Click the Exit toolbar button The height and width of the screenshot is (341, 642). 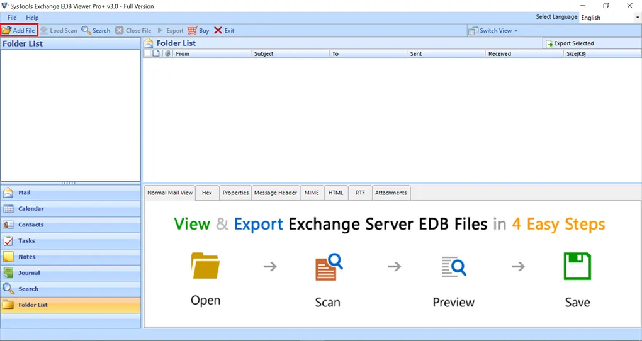pyautogui.click(x=224, y=30)
